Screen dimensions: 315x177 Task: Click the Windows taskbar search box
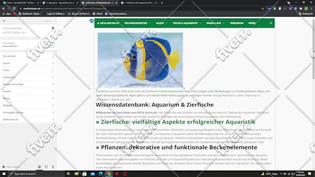tap(36, 174)
